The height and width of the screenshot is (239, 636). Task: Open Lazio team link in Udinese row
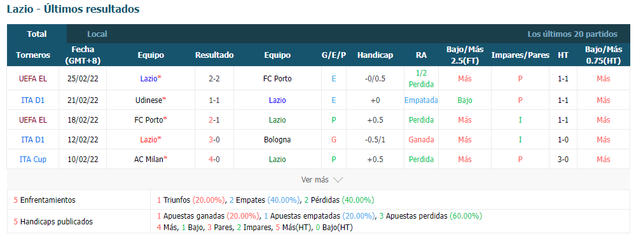coord(277,100)
